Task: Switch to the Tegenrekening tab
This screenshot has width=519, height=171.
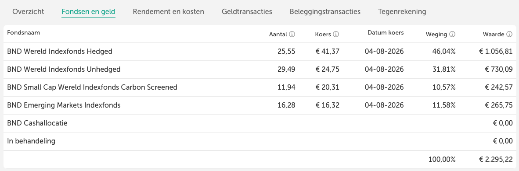Action: point(402,11)
